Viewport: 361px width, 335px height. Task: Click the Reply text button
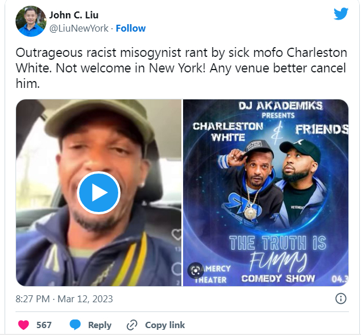(x=100, y=325)
